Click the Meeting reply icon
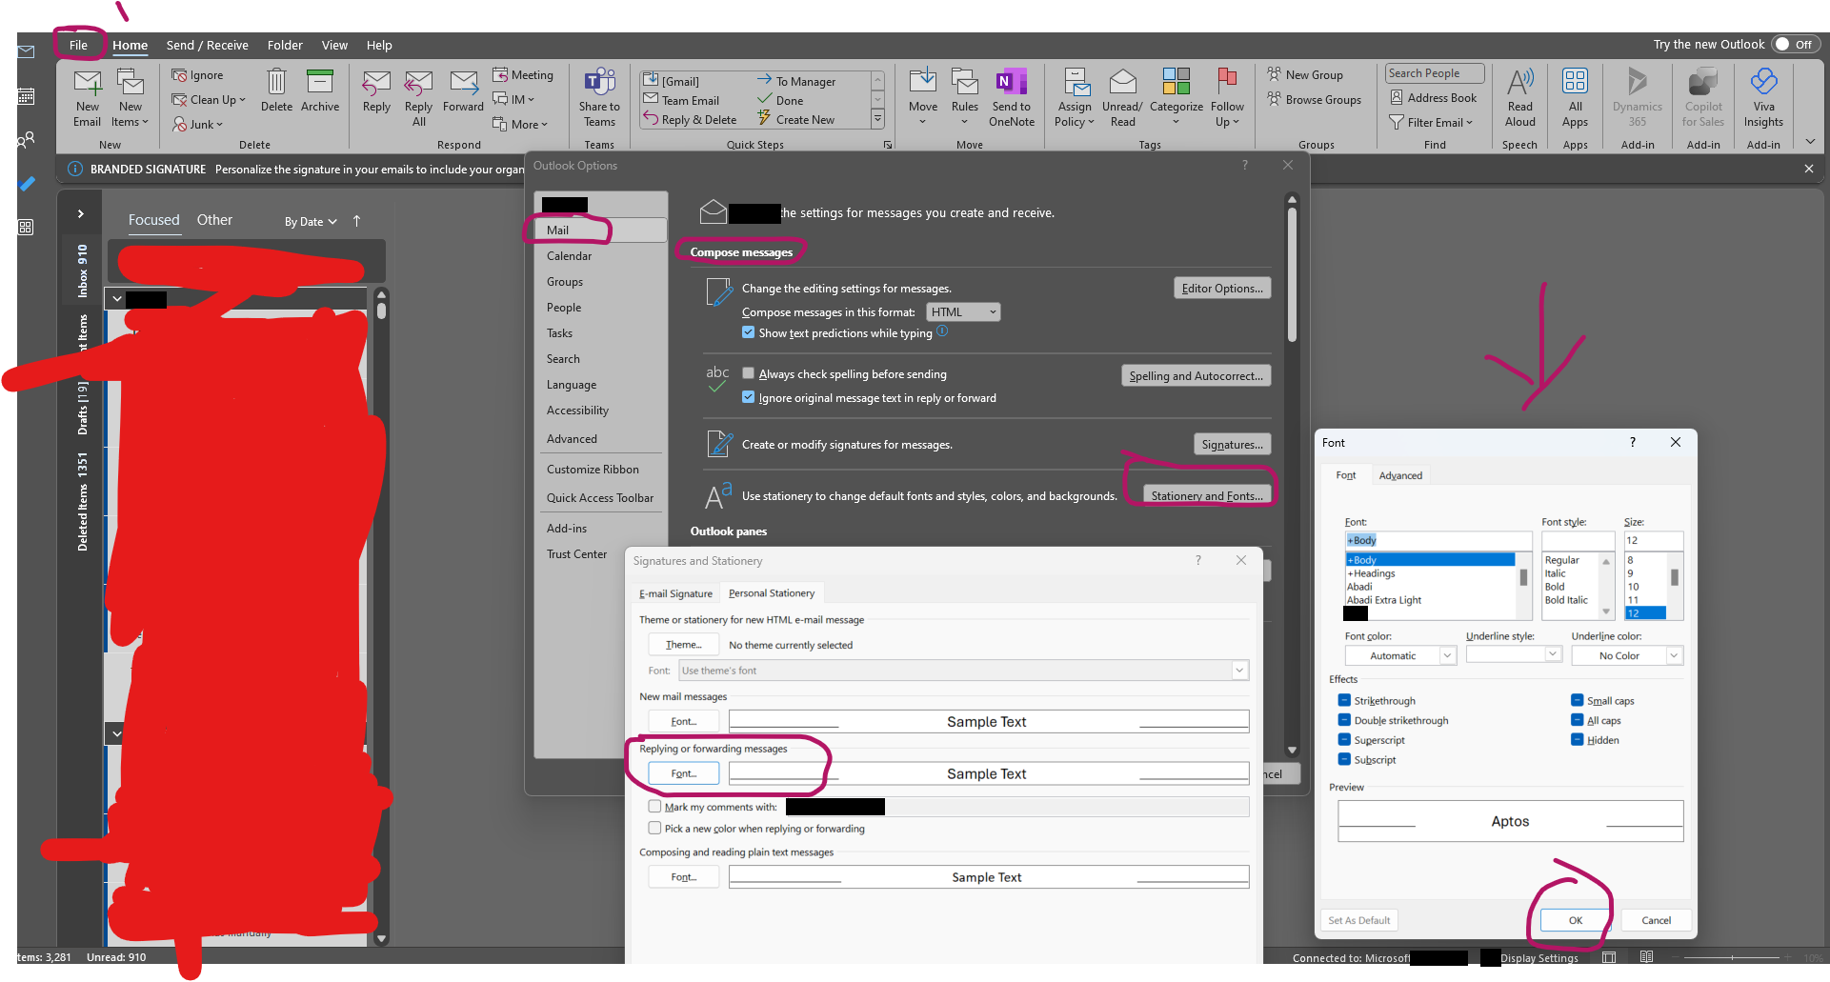The width and height of the screenshot is (1830, 982). (x=500, y=74)
